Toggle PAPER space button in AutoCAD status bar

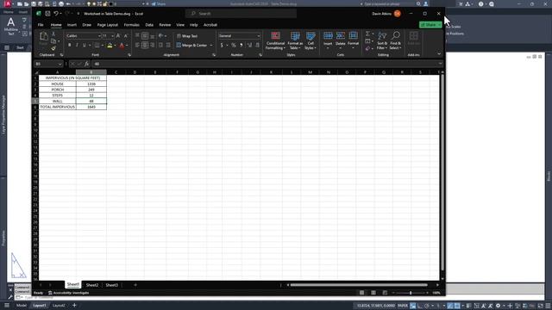403,306
